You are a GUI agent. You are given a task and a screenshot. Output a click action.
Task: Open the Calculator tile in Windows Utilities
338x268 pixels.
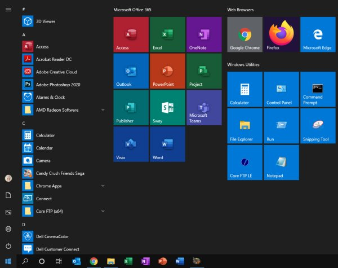click(x=245, y=89)
